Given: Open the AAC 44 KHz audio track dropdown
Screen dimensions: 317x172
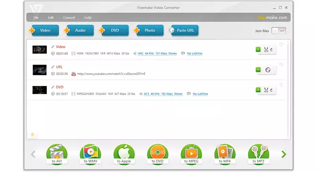Looking at the screenshot, I should coord(157,54).
